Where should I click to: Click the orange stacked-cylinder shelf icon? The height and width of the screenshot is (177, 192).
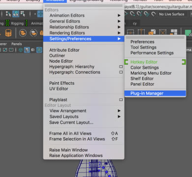[x=8, y=33]
